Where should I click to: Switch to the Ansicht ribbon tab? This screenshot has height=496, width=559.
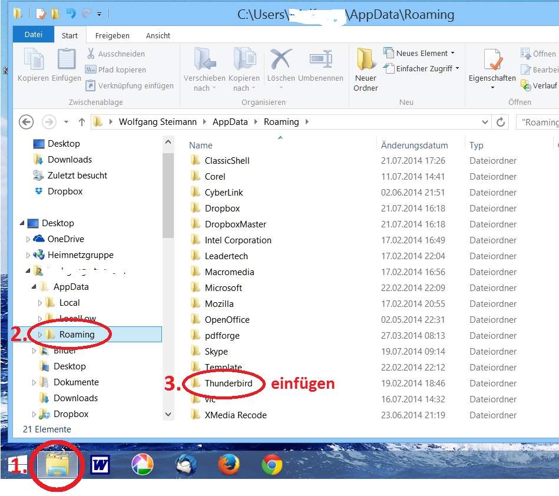pos(157,35)
